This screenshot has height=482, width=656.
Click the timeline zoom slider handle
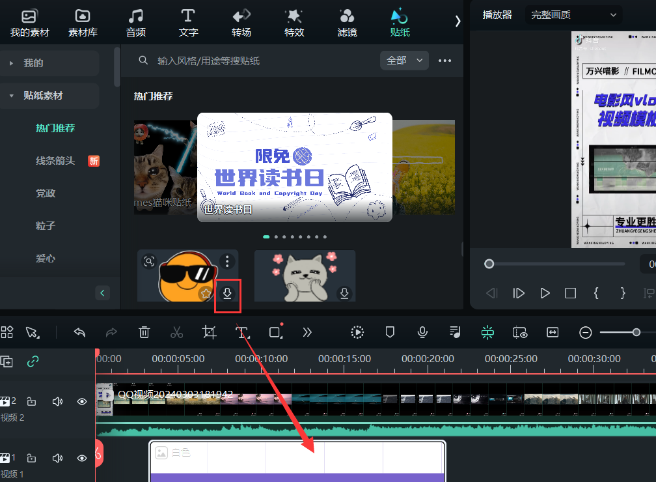636,332
